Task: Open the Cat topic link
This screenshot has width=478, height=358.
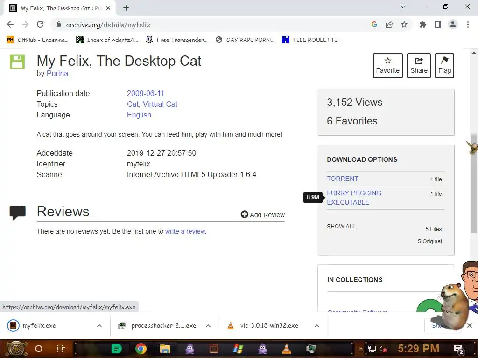Action: click(x=133, y=104)
